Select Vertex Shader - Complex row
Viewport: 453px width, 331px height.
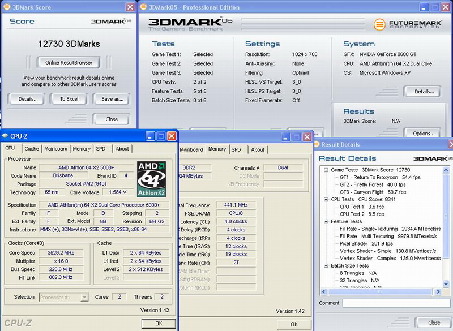(x=390, y=258)
